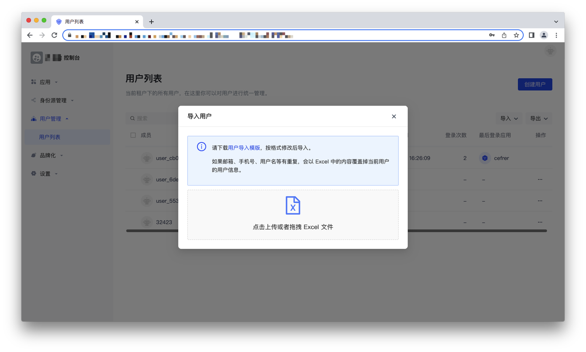The width and height of the screenshot is (586, 352).
Task: Expand the 身份源管理 sidebar menu
Action: 53,101
